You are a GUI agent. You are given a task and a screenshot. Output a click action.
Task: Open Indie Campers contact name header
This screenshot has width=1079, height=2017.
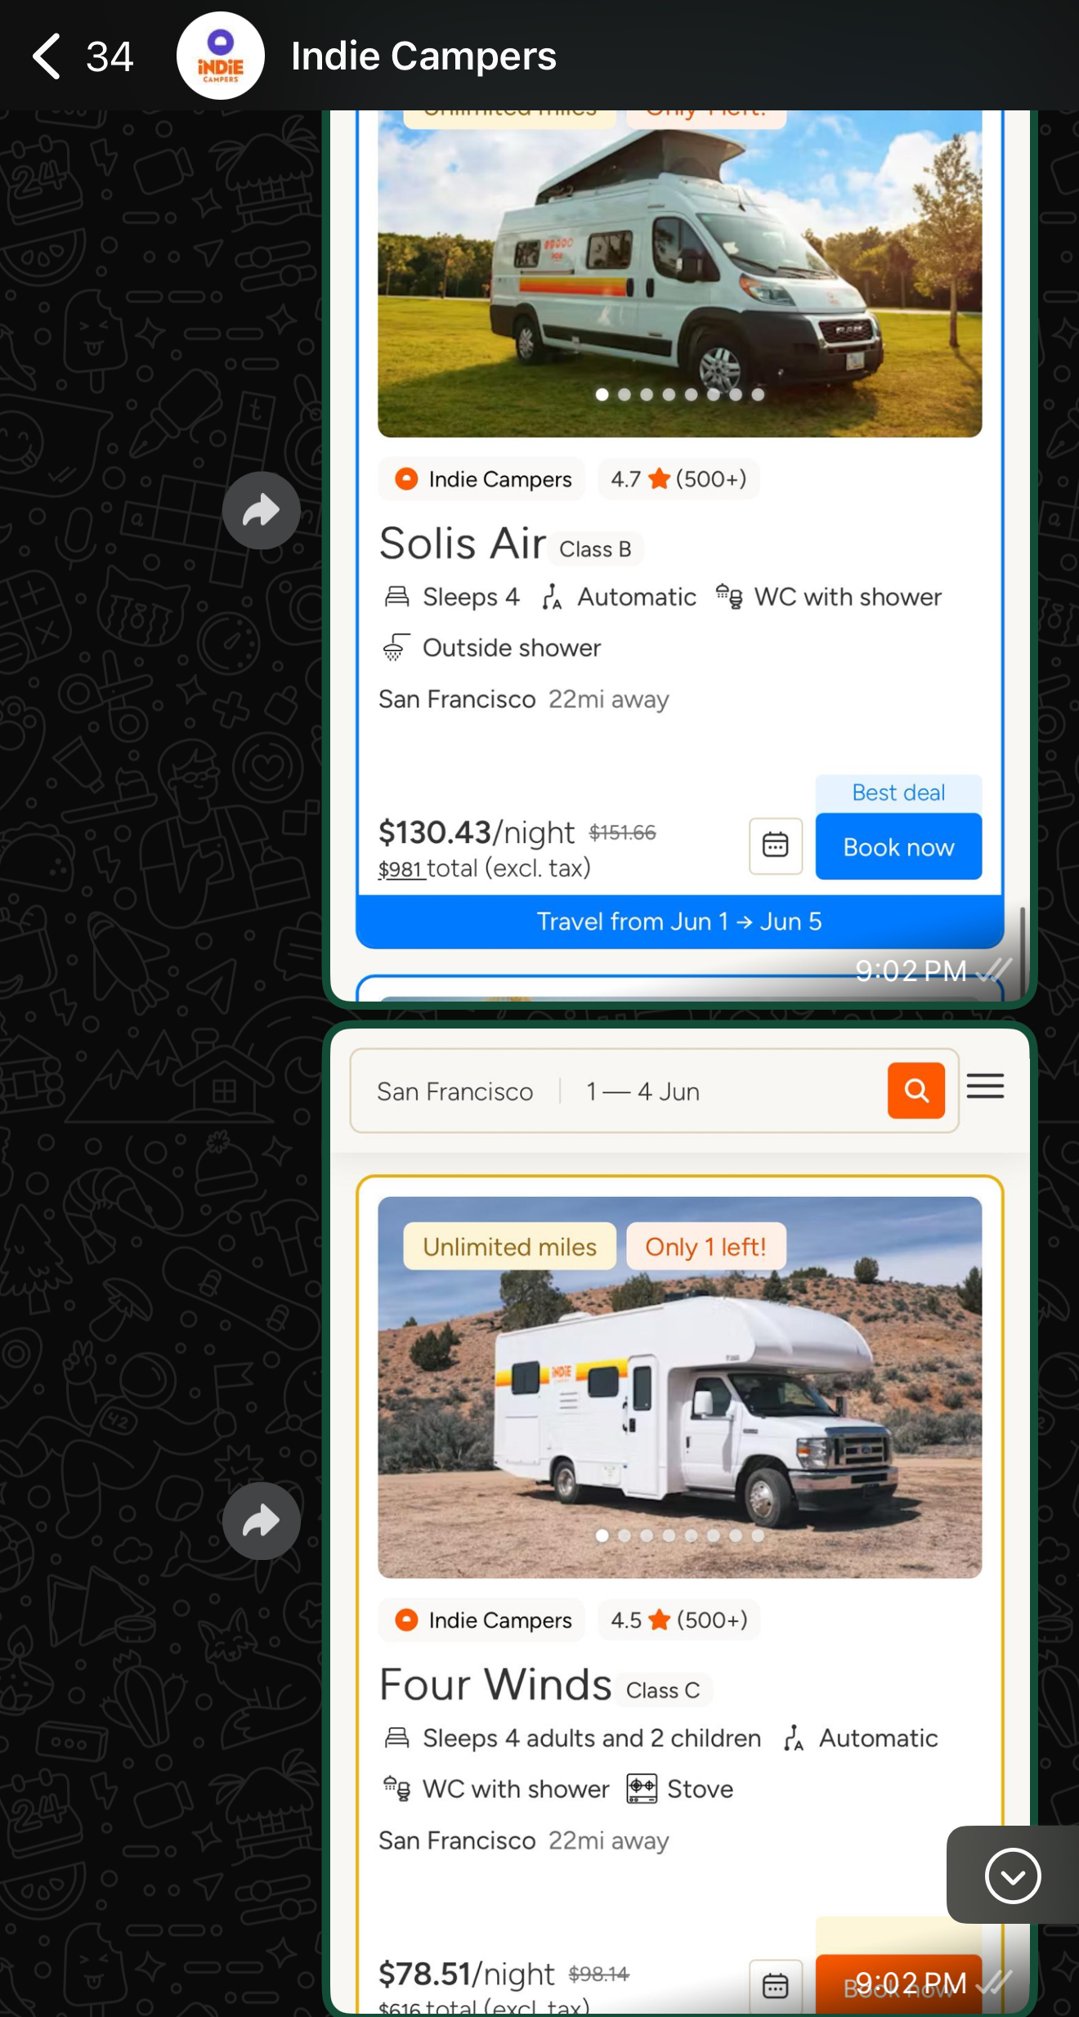click(x=423, y=56)
